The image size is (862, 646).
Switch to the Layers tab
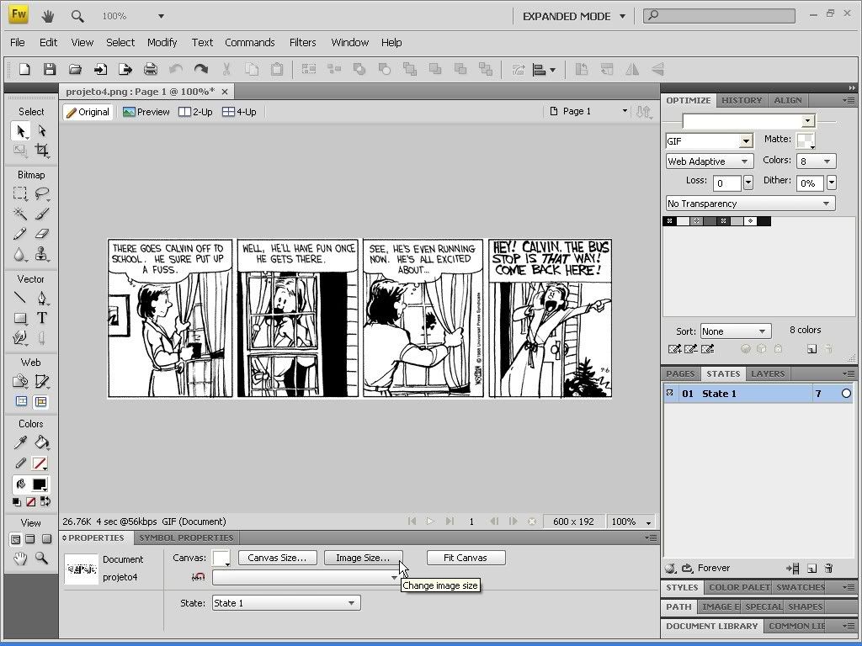click(768, 374)
